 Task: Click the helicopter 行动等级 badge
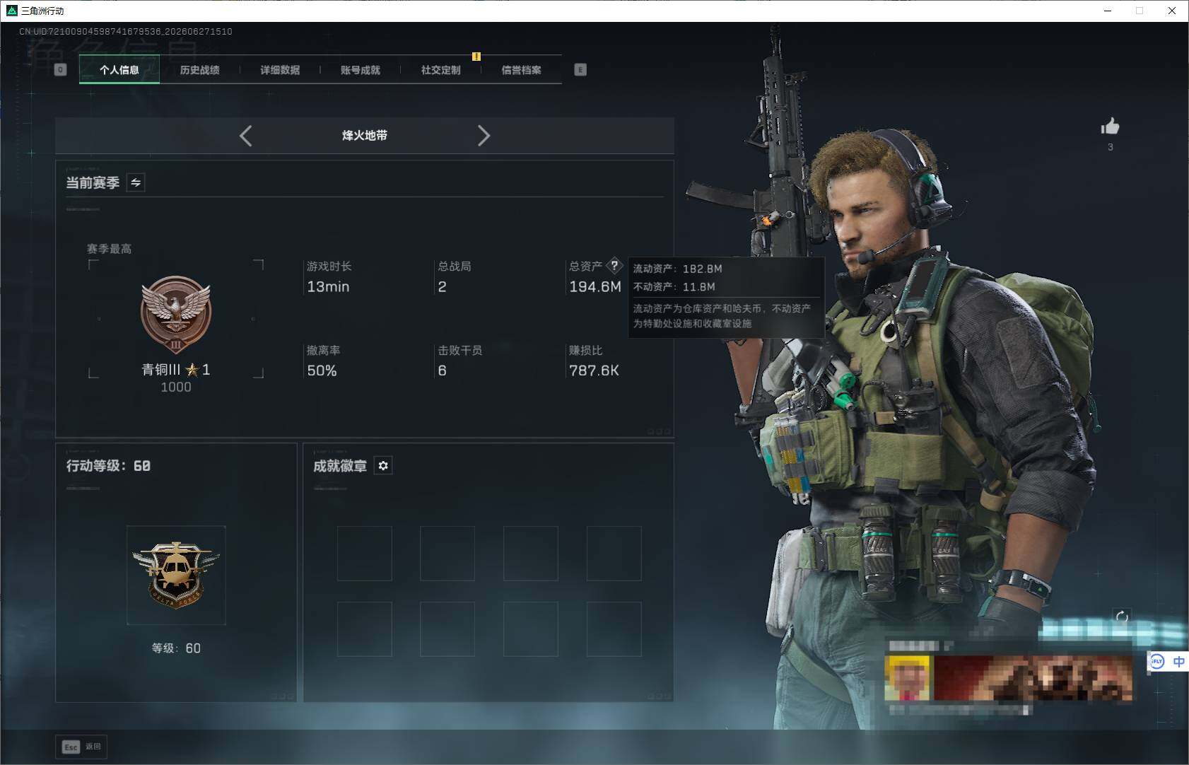176,575
